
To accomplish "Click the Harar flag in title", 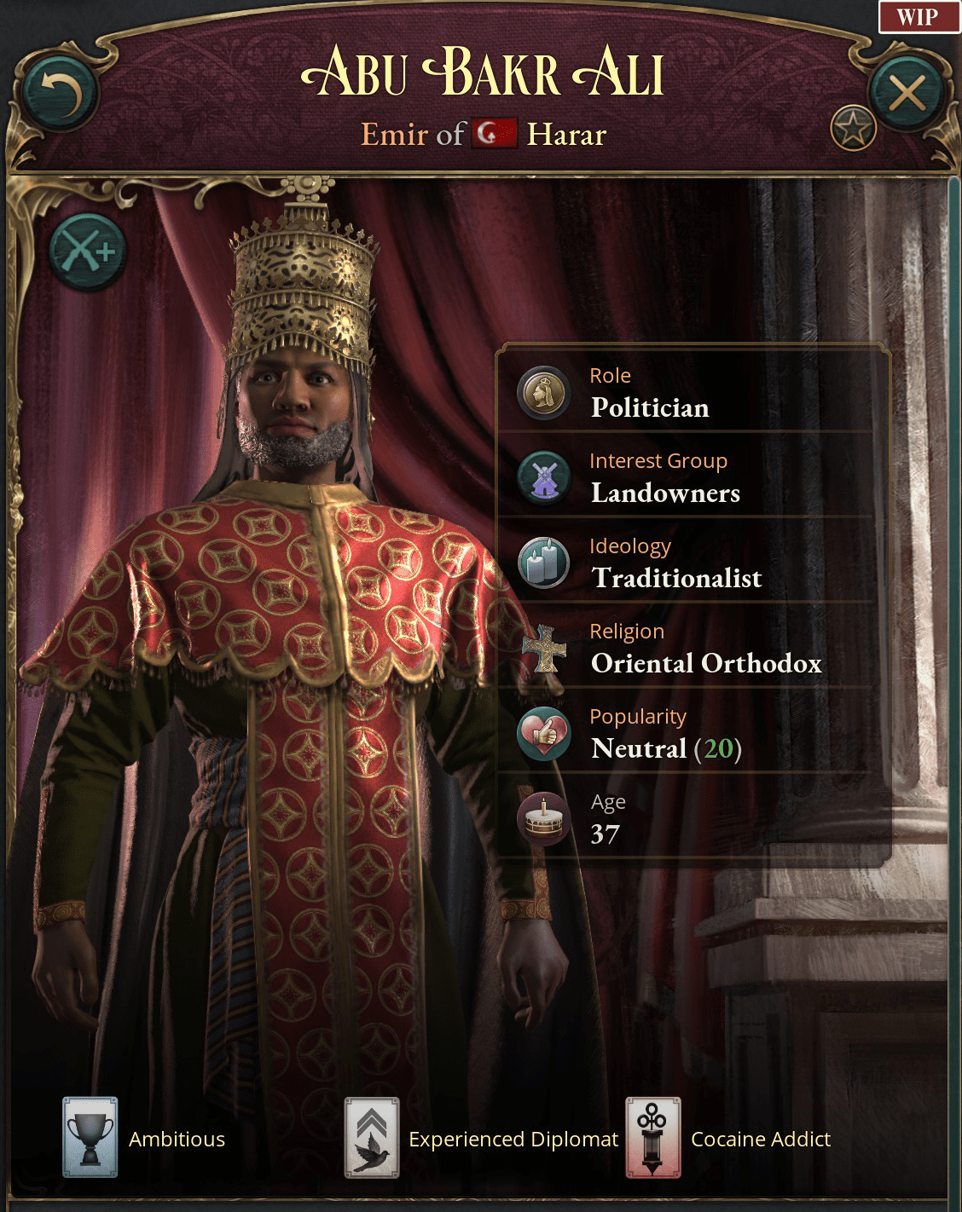I will (495, 134).
